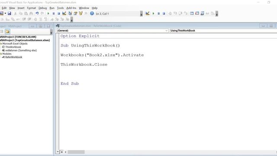This screenshot has width=277, height=156.
Task: Select wsBatsmen (Something else) sheet
Action: pyautogui.click(x=21, y=50)
